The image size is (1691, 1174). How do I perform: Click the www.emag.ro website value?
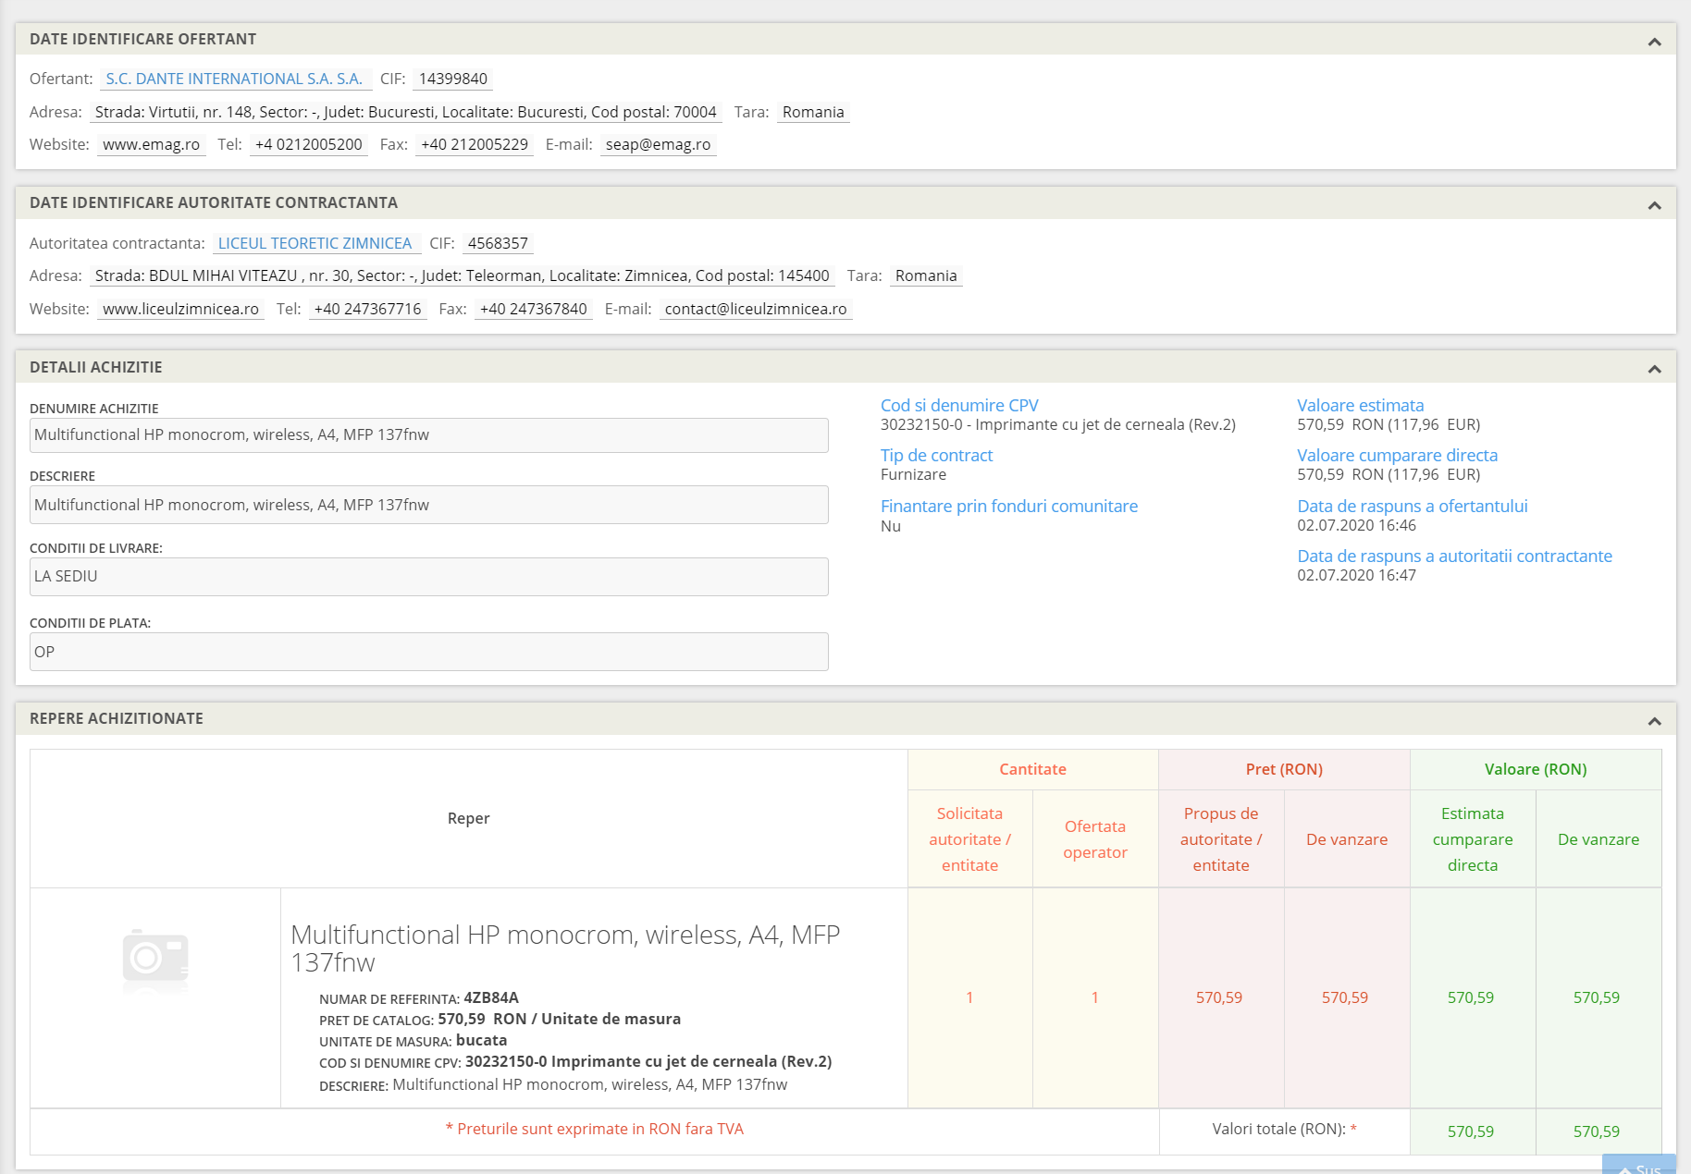[x=152, y=144]
